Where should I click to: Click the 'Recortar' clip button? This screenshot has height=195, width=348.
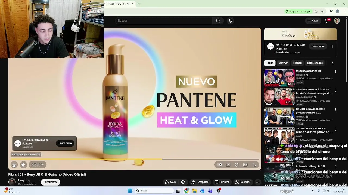click(243, 182)
